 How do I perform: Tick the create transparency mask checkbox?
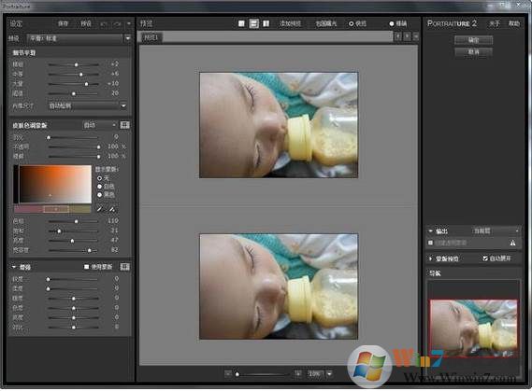coord(430,243)
